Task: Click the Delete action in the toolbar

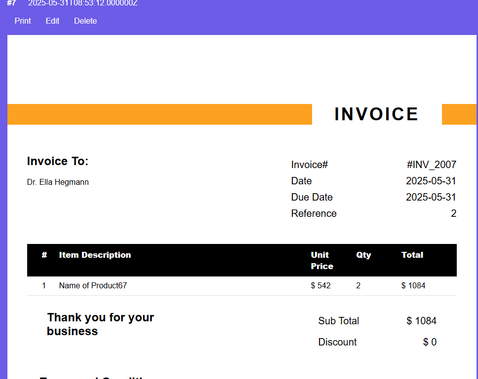Action: 85,21
